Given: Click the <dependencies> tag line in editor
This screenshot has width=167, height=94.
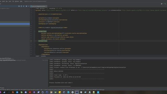Looking at the screenshot, I should [x=43, y=45].
